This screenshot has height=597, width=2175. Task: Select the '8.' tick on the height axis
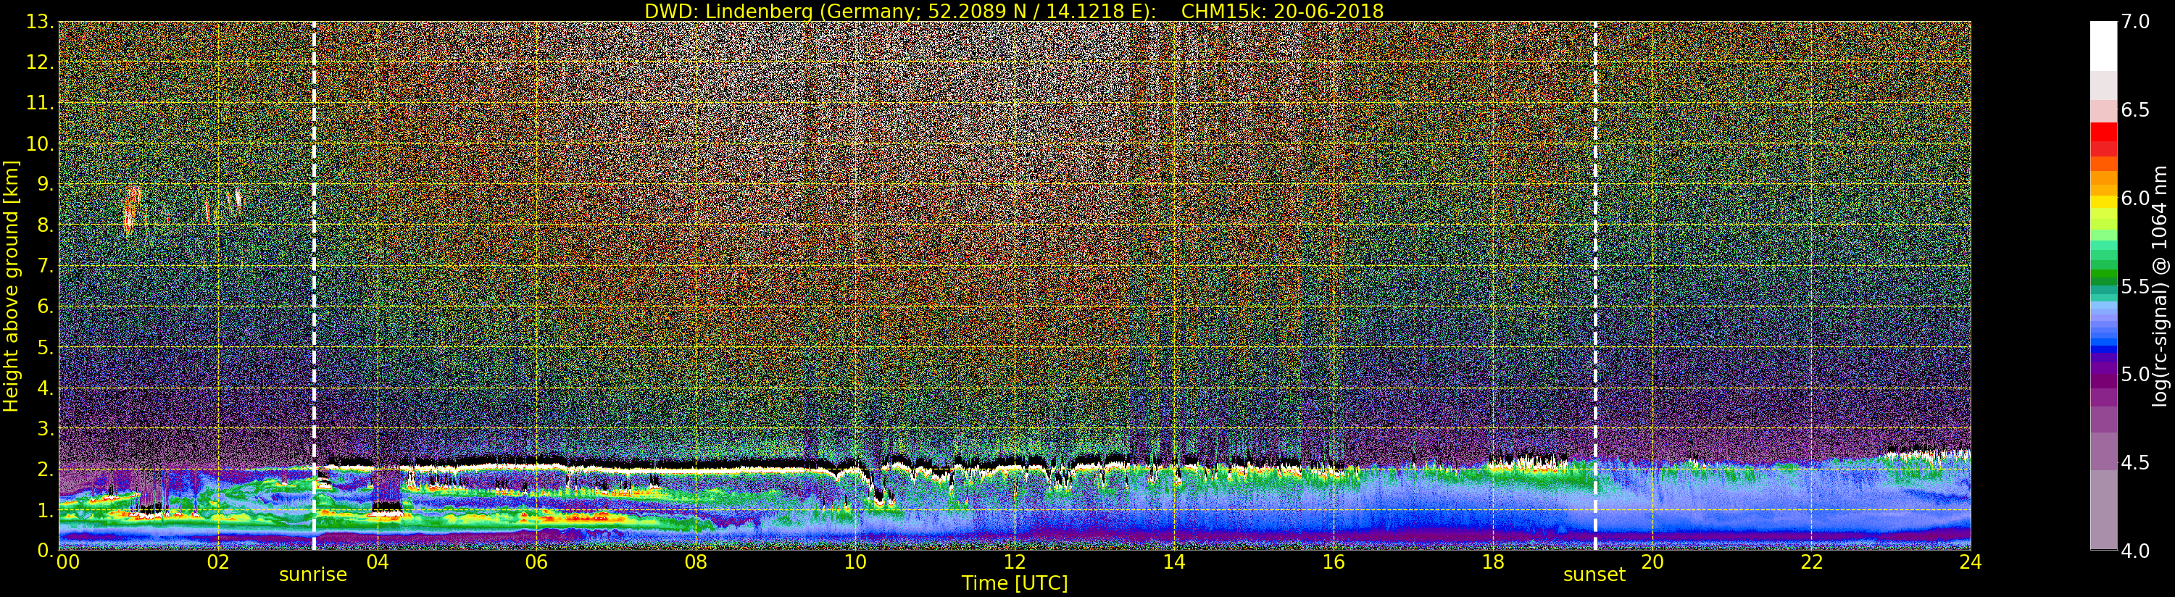tap(46, 225)
